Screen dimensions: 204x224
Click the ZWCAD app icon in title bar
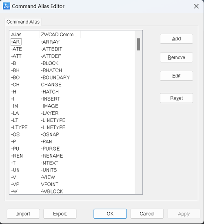click(7, 6)
